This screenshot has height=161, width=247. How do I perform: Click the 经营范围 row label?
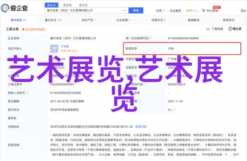pyautogui.click(x=13, y=145)
